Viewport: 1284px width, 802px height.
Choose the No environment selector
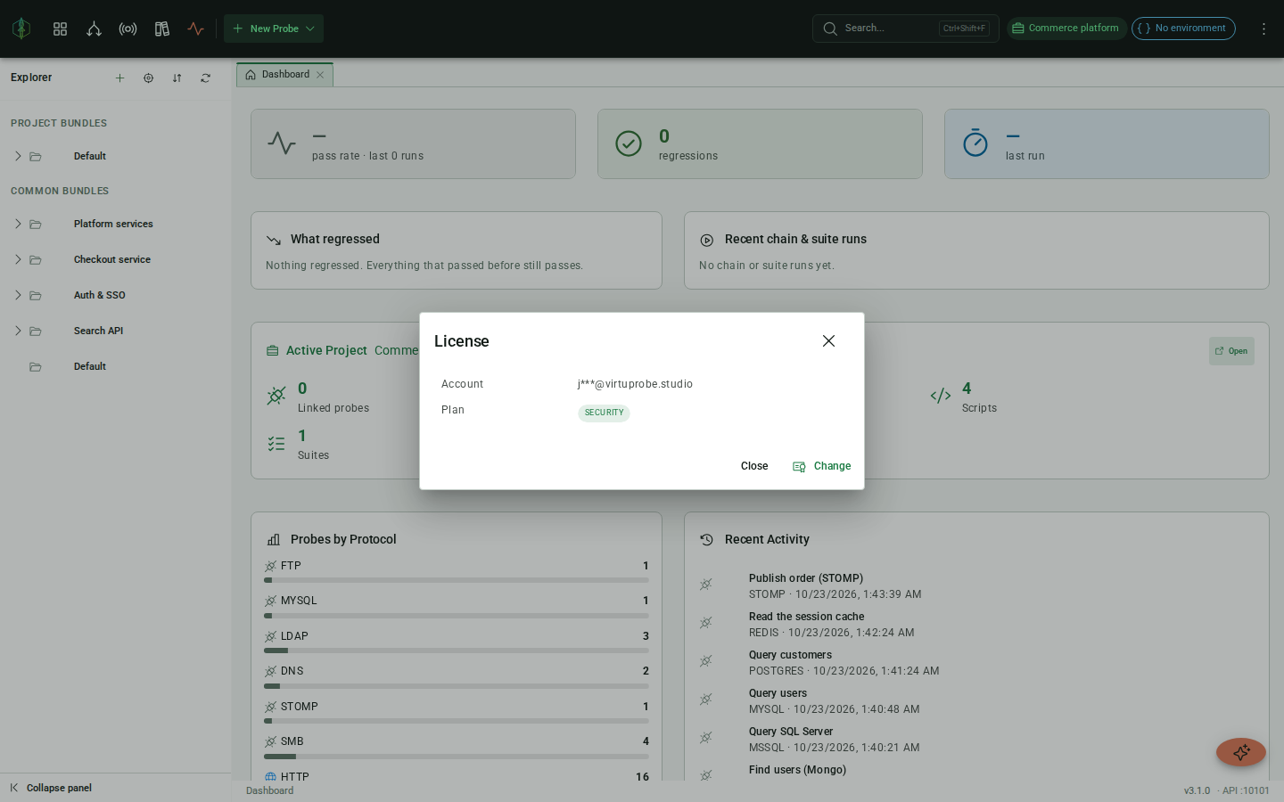[x=1183, y=29]
